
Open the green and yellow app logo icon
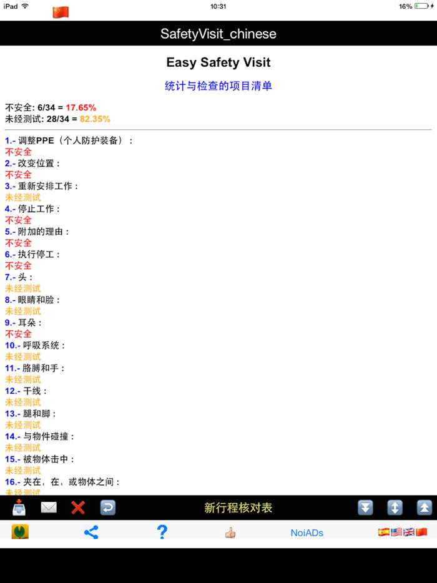pos(20,532)
